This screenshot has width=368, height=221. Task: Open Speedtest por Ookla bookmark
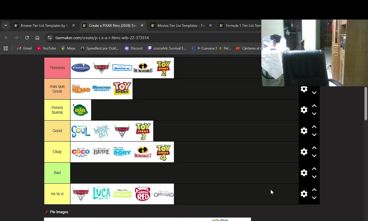[99, 48]
